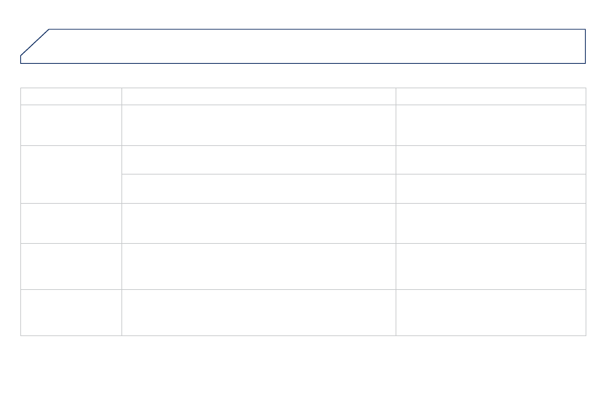Click lower middle cell beside the merged cell
The image size is (606, 404).
point(259,189)
